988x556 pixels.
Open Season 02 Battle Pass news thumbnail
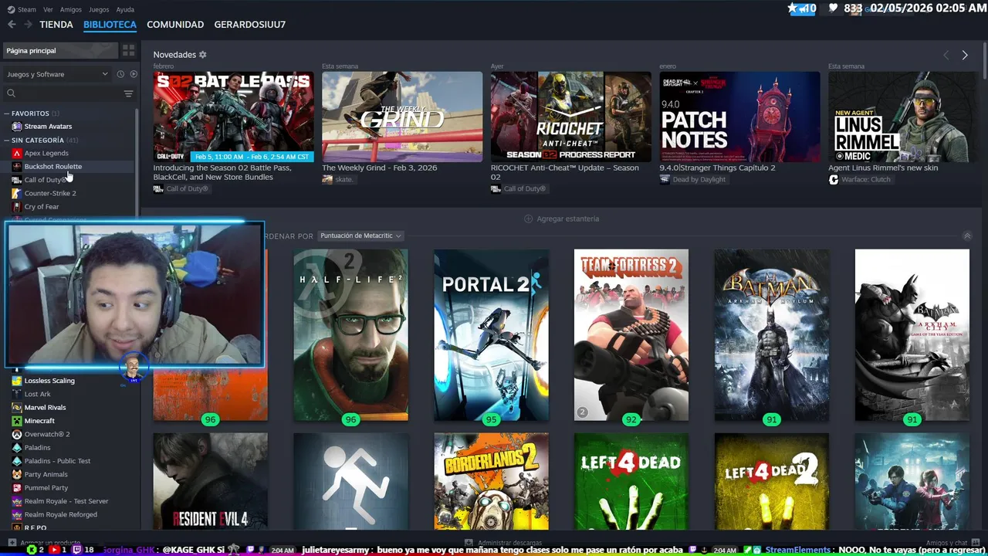(233, 117)
